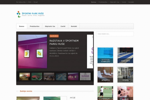Click the RSS feed icon
The image size is (150, 100).
point(17,2)
